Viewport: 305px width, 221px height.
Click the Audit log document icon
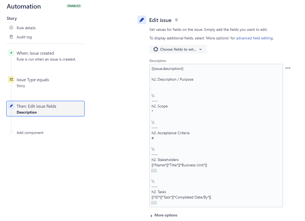tap(11, 37)
